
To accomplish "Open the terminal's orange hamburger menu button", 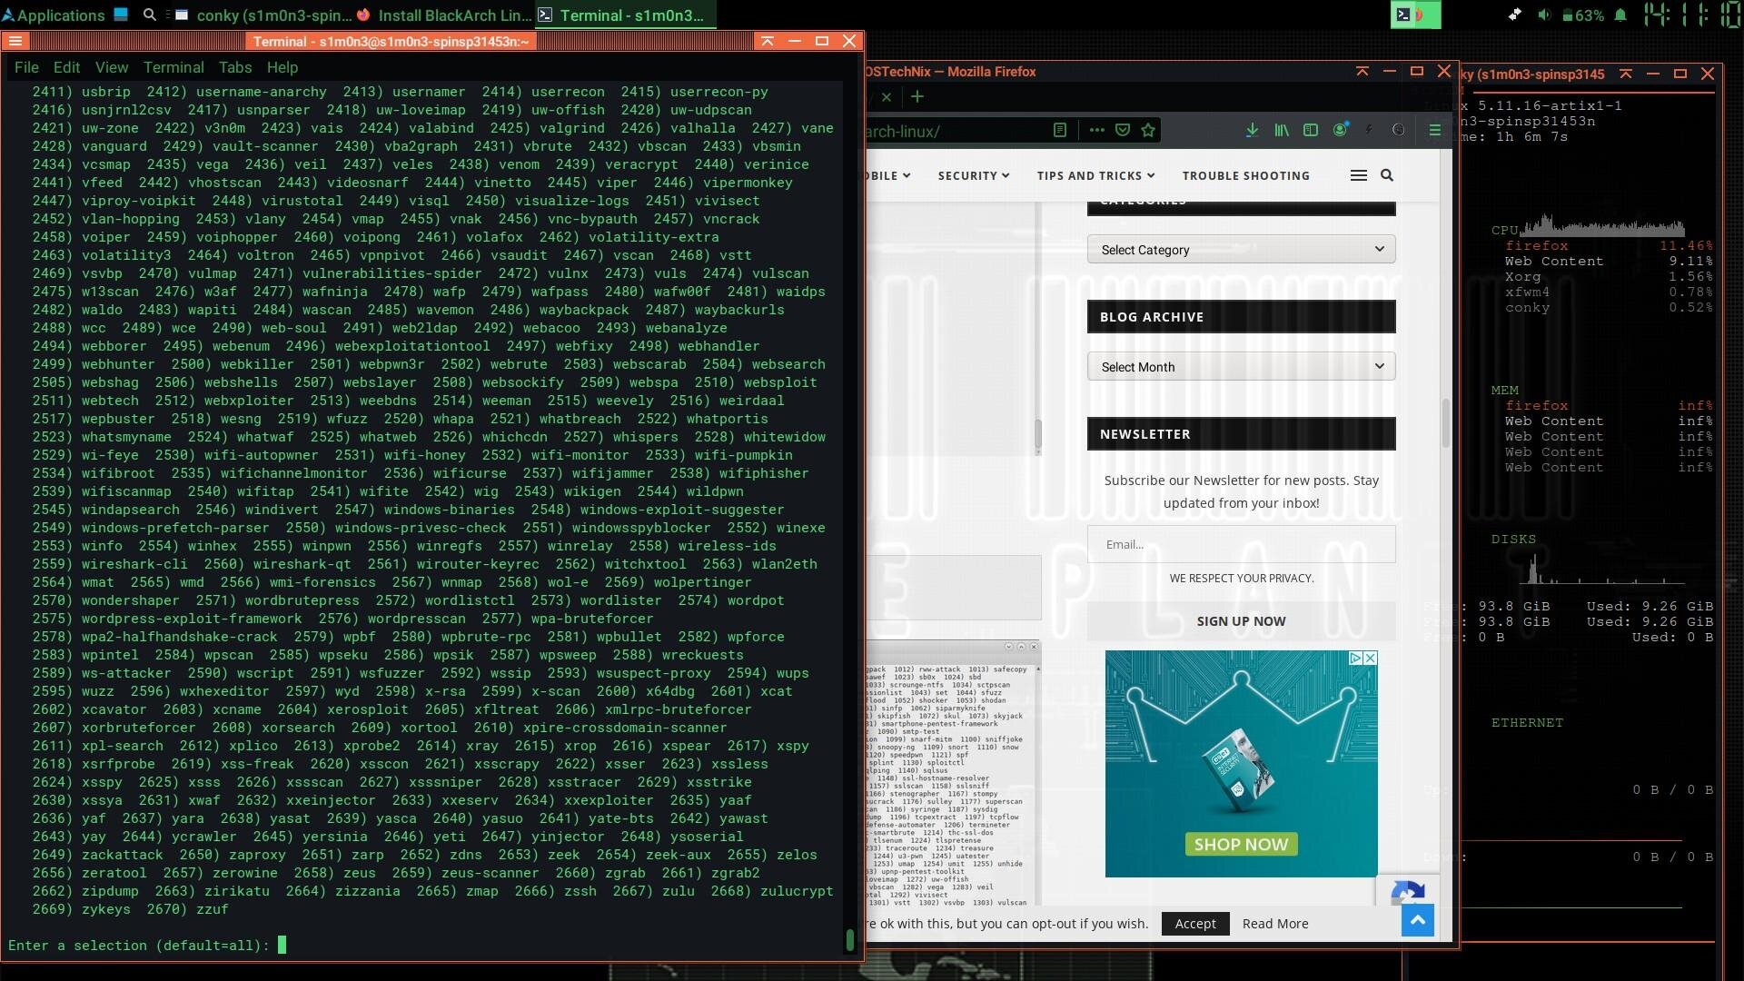I will click(x=15, y=41).
